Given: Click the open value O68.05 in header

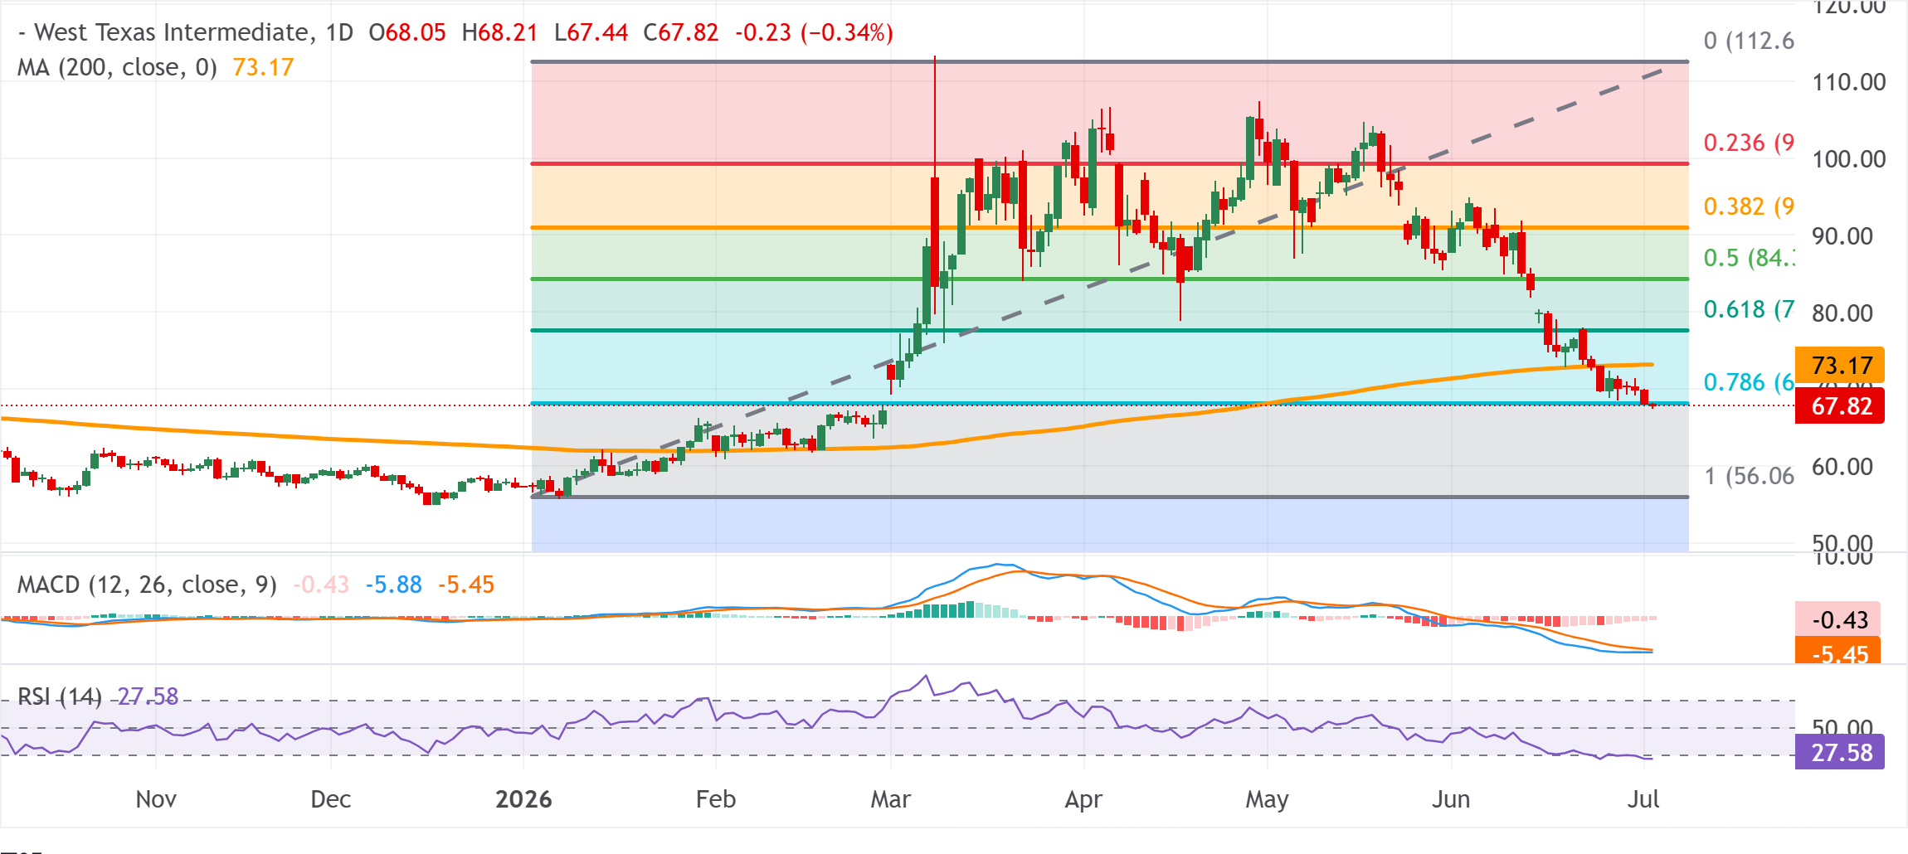Looking at the screenshot, I should pos(407,32).
